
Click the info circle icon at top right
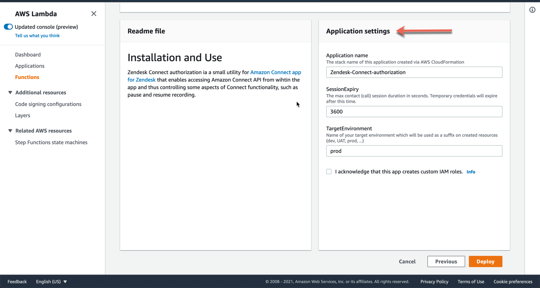pos(532,10)
